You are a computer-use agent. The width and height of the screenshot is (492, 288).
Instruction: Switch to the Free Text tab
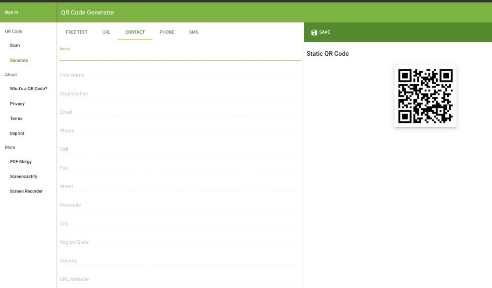76,32
